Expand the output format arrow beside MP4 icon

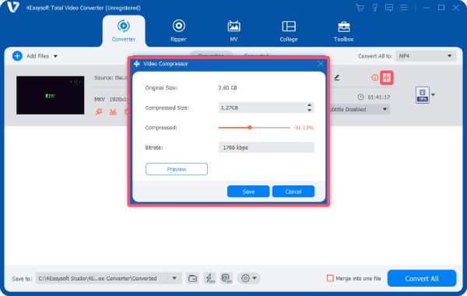(x=434, y=95)
